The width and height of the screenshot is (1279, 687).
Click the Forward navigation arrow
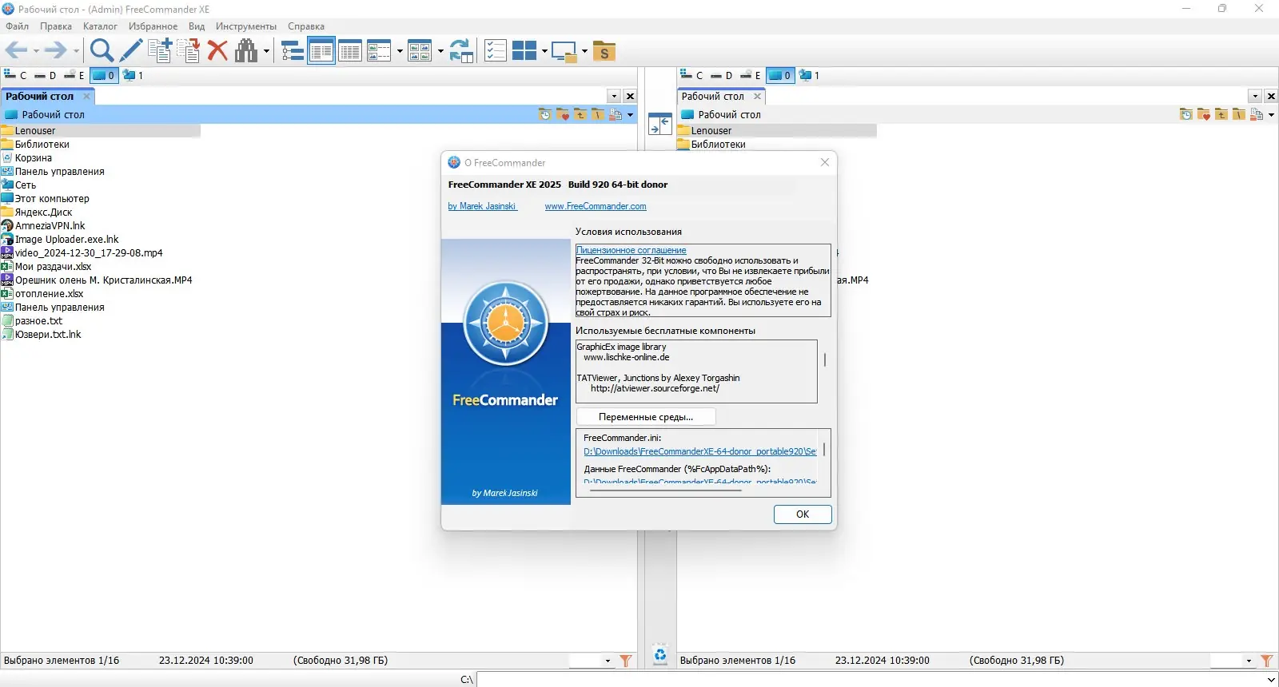(x=55, y=51)
